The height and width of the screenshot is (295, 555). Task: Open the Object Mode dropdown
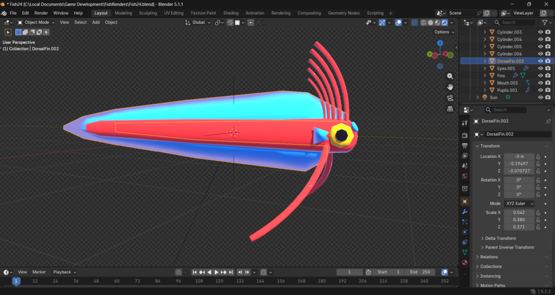tap(36, 22)
